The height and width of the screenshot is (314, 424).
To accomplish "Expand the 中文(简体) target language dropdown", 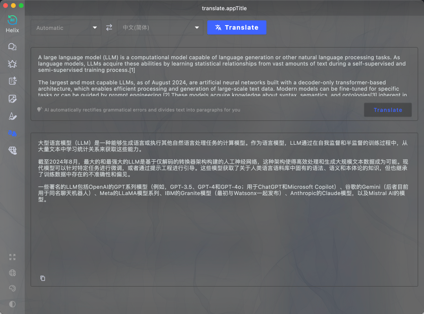I will (160, 28).
